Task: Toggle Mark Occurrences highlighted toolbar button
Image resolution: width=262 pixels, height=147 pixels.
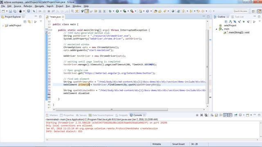Action: [x=87, y=11]
